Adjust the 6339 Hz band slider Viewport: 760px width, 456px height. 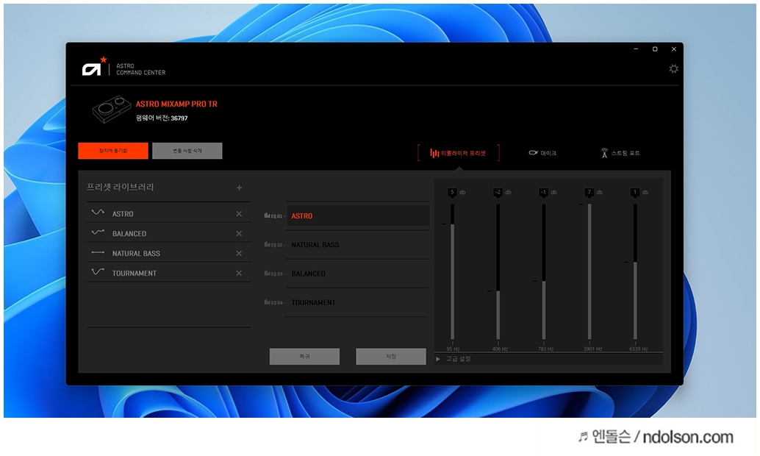(635, 271)
